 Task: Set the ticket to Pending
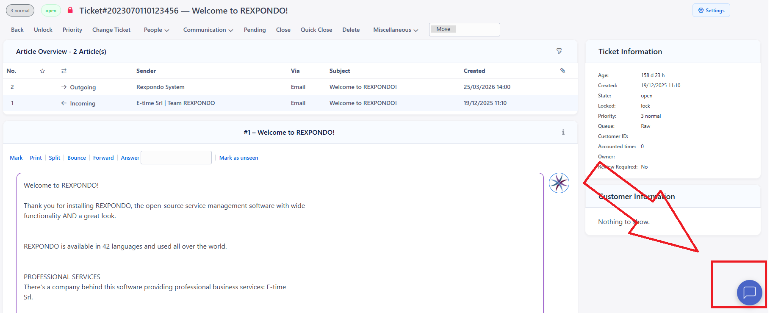(x=255, y=30)
